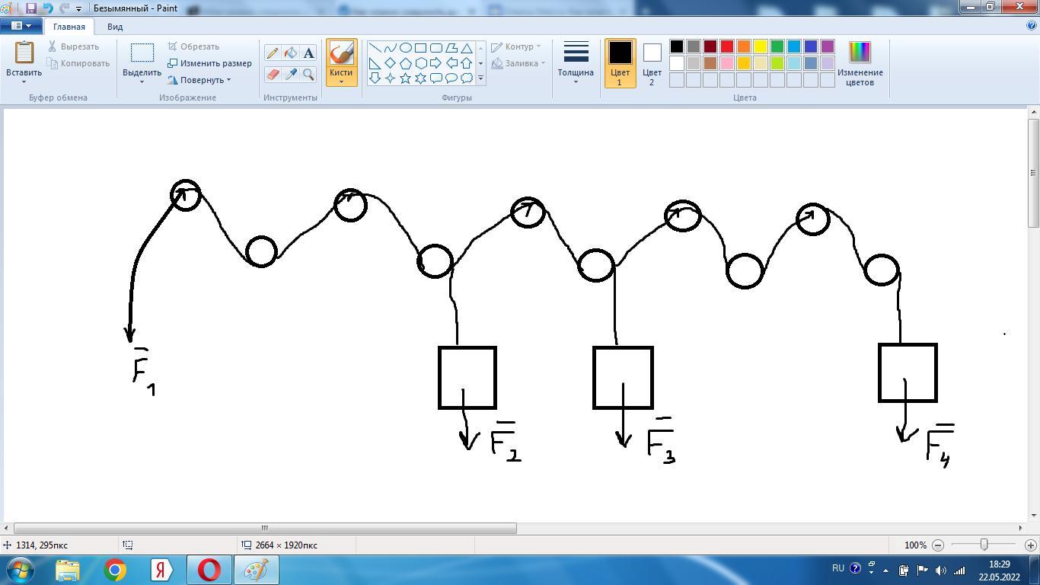Open the Заливка fill dropdown
This screenshot has height=585, width=1040.
[x=518, y=63]
